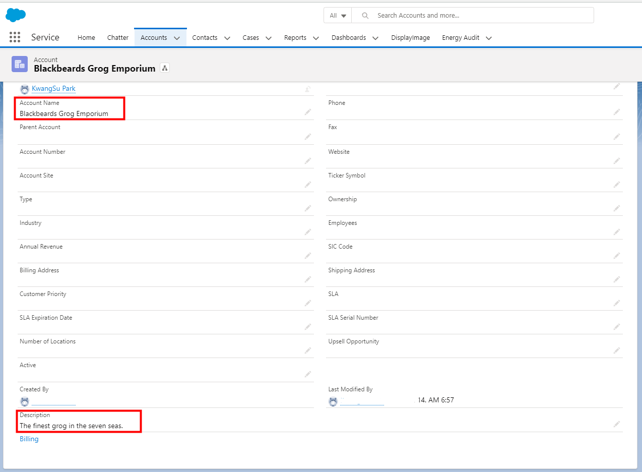Edit the Ownership pencil icon
This screenshot has width=642, height=472.
616,208
